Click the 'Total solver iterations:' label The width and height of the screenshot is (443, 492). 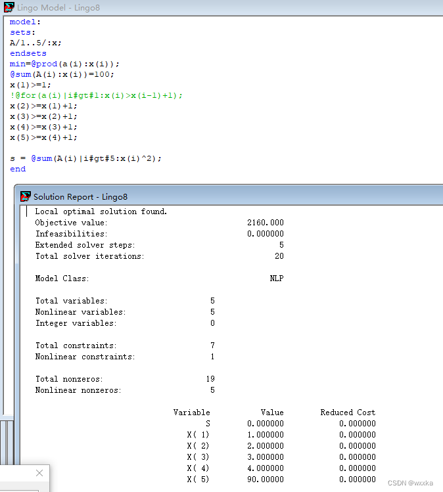(90, 256)
